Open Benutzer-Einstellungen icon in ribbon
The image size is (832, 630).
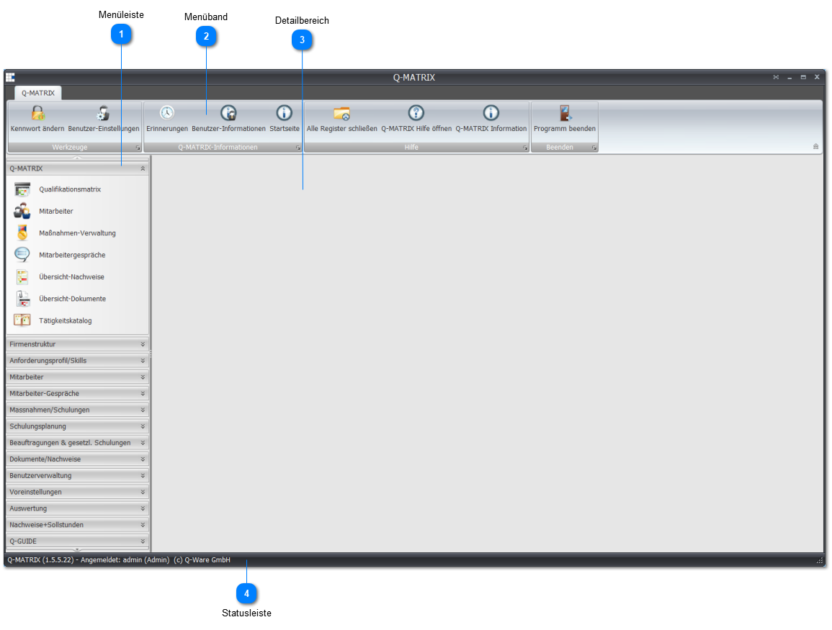(104, 113)
